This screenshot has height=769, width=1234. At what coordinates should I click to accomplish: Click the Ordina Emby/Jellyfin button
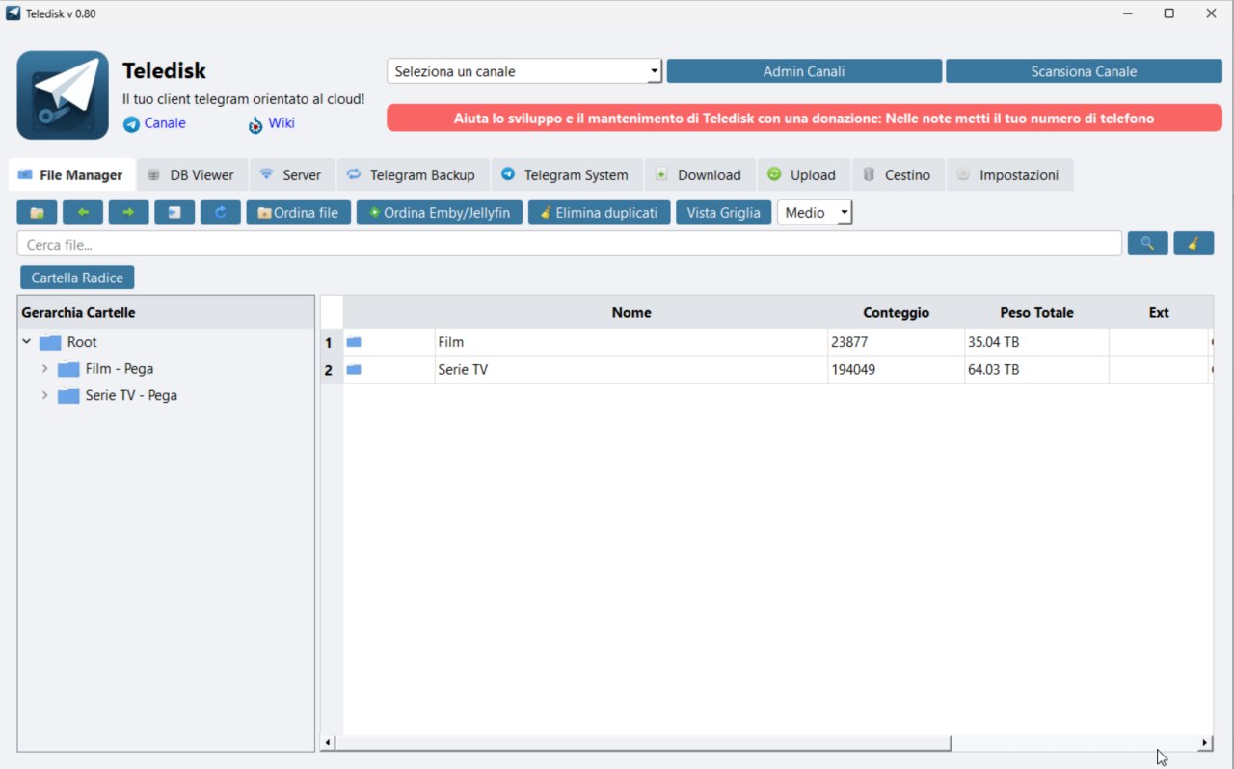(440, 212)
